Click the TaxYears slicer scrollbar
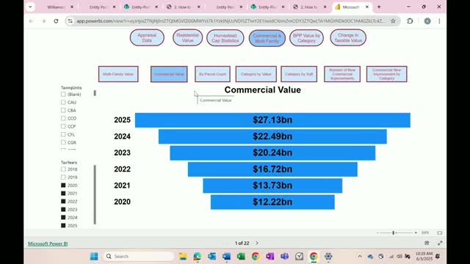This screenshot has height=264, width=470. point(95,194)
